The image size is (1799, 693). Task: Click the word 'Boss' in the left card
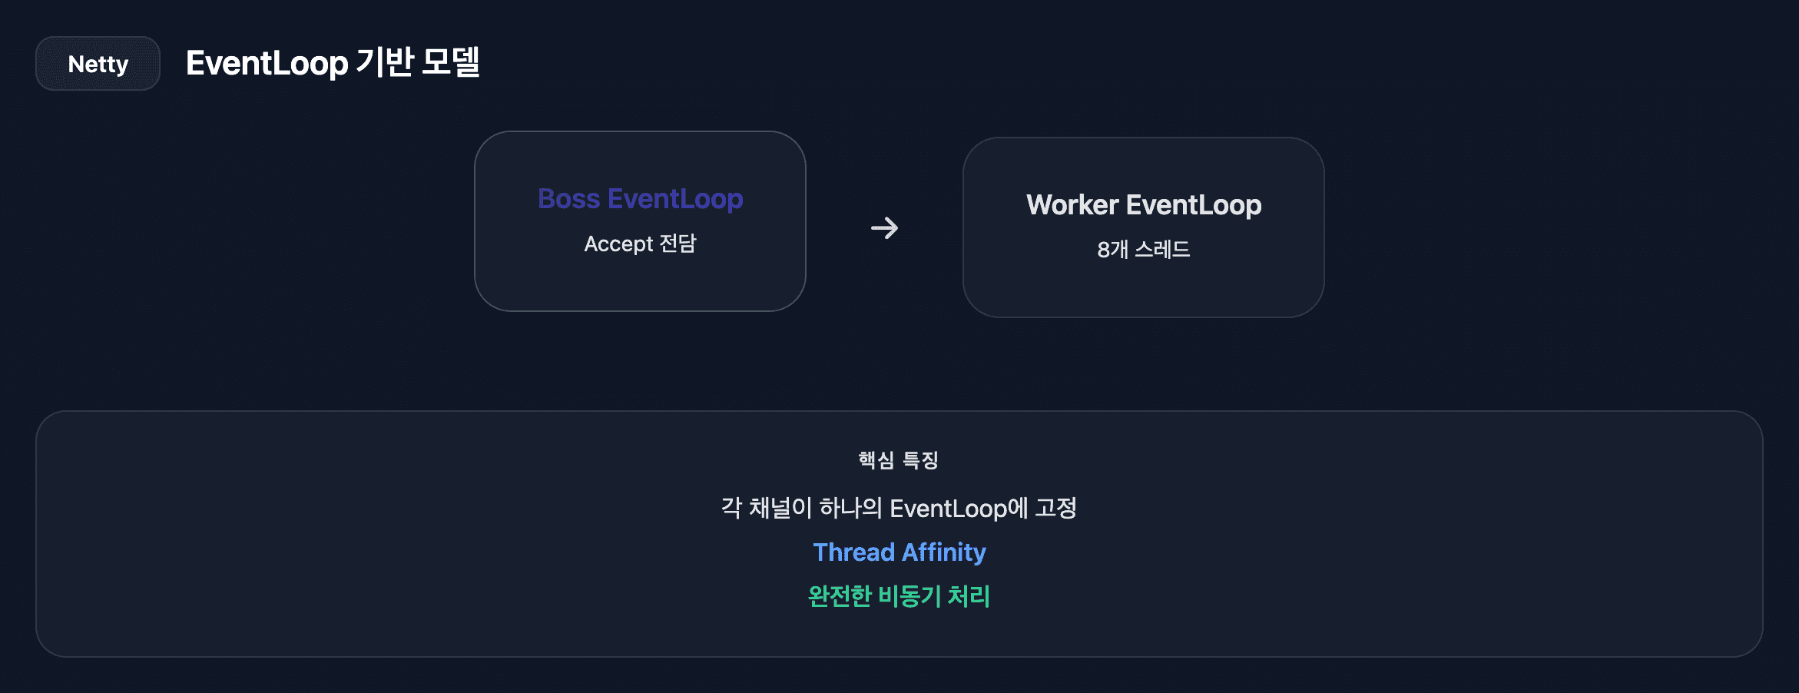(x=568, y=199)
